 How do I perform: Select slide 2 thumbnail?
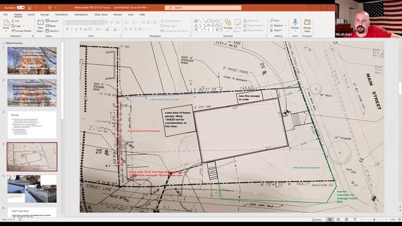pos(32,92)
